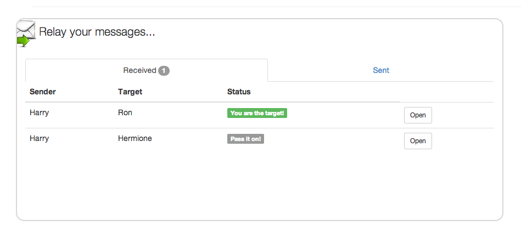Viewport: 521px width, 237px height.
Task: Click the unread count badge showing 1
Action: coord(164,71)
